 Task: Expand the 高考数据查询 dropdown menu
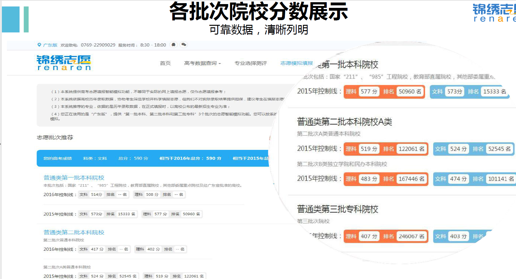tap(203, 63)
